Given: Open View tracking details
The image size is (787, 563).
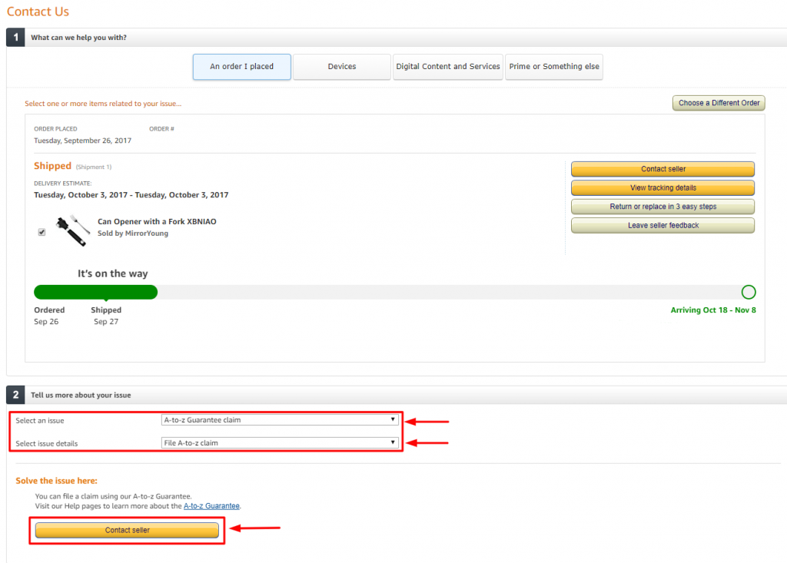Looking at the screenshot, I should [x=662, y=187].
